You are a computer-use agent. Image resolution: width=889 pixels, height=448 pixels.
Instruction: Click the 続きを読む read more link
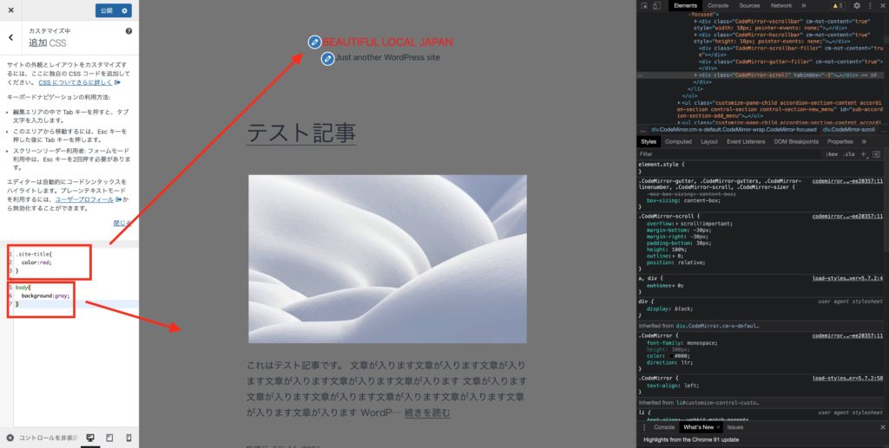427,412
